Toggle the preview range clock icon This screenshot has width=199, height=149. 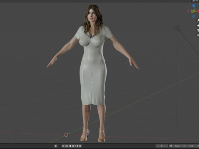pyautogui.click(x=171, y=146)
